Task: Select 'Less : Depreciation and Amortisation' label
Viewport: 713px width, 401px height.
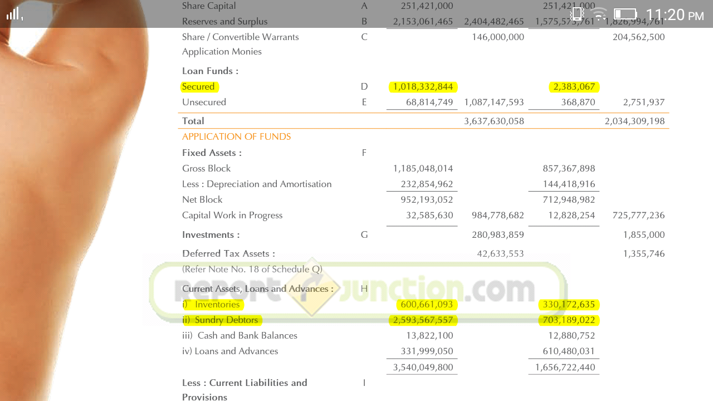Action: 257,184
